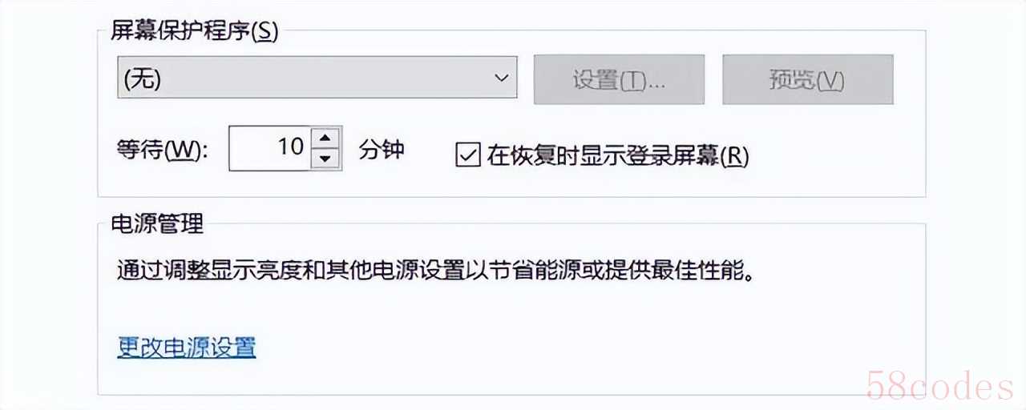The image size is (1026, 410).
Task: Click the chevron arrow of the screensaver combo box
Action: (x=501, y=78)
